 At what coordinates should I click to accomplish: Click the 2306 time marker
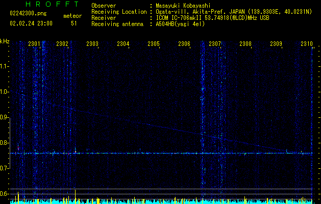click(x=184, y=43)
